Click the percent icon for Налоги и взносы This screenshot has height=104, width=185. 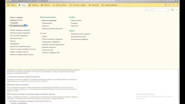(x=54, y=5)
